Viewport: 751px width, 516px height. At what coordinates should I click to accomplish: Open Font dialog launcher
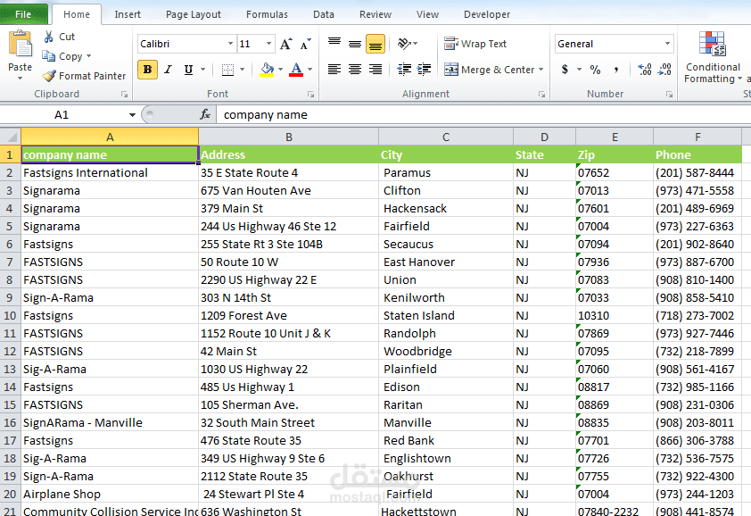311,95
